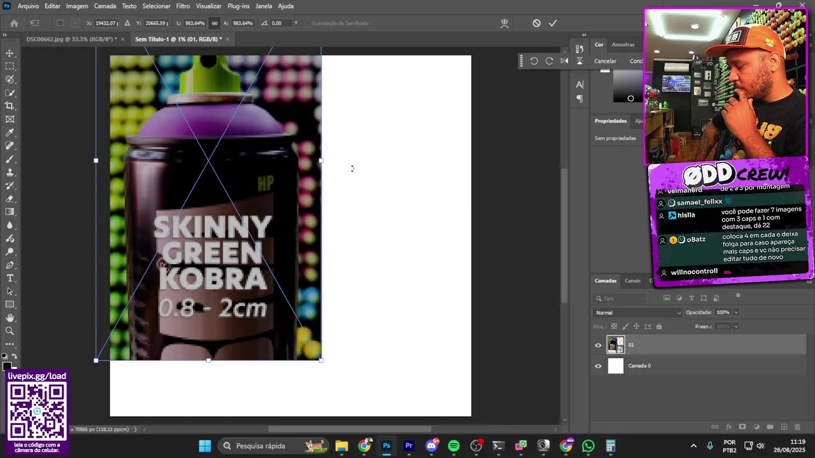815x458 pixels.
Task: Toggle reference point checkbox
Action: tap(60, 23)
